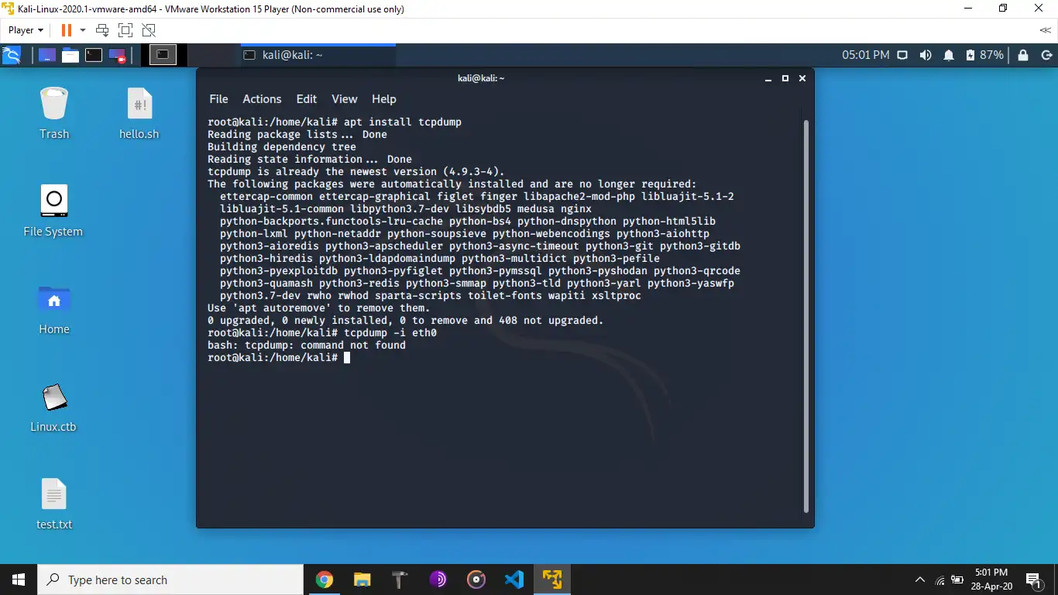This screenshot has height=595, width=1058.
Task: Select the Linux.ctb desktop file
Action: tap(53, 407)
